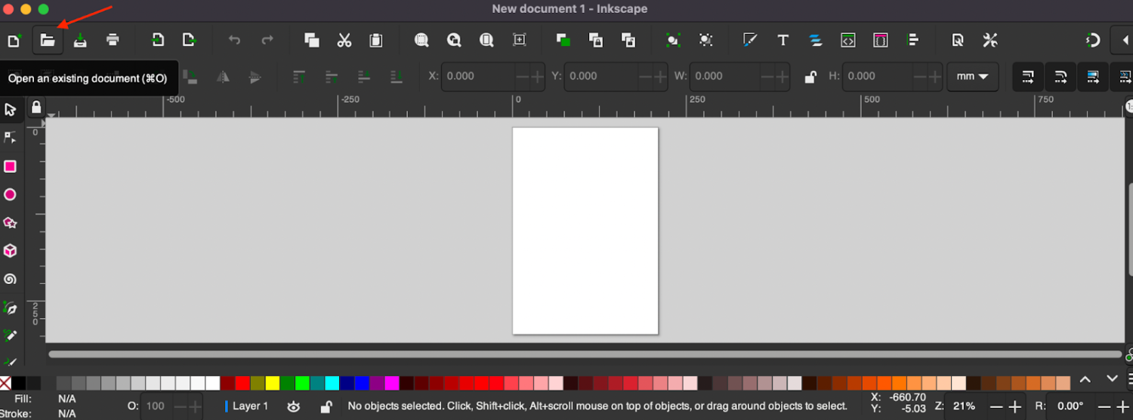Open the mm units dropdown
The height and width of the screenshot is (420, 1133).
[x=972, y=76]
